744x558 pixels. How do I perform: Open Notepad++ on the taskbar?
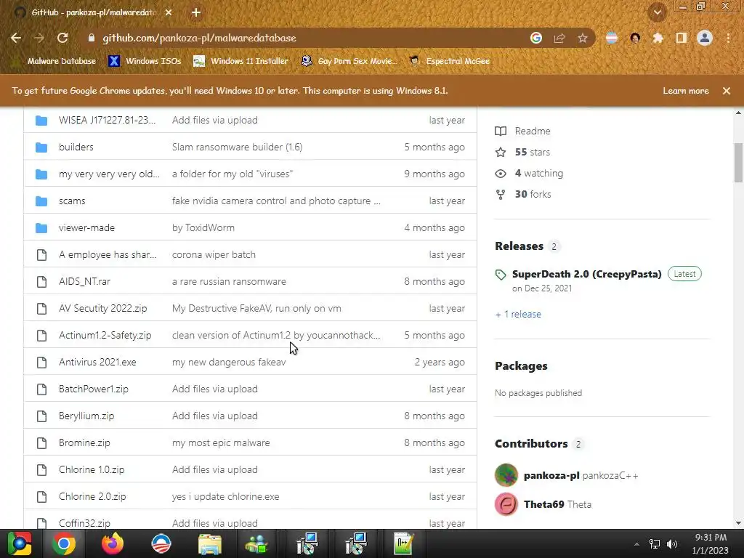tap(404, 543)
